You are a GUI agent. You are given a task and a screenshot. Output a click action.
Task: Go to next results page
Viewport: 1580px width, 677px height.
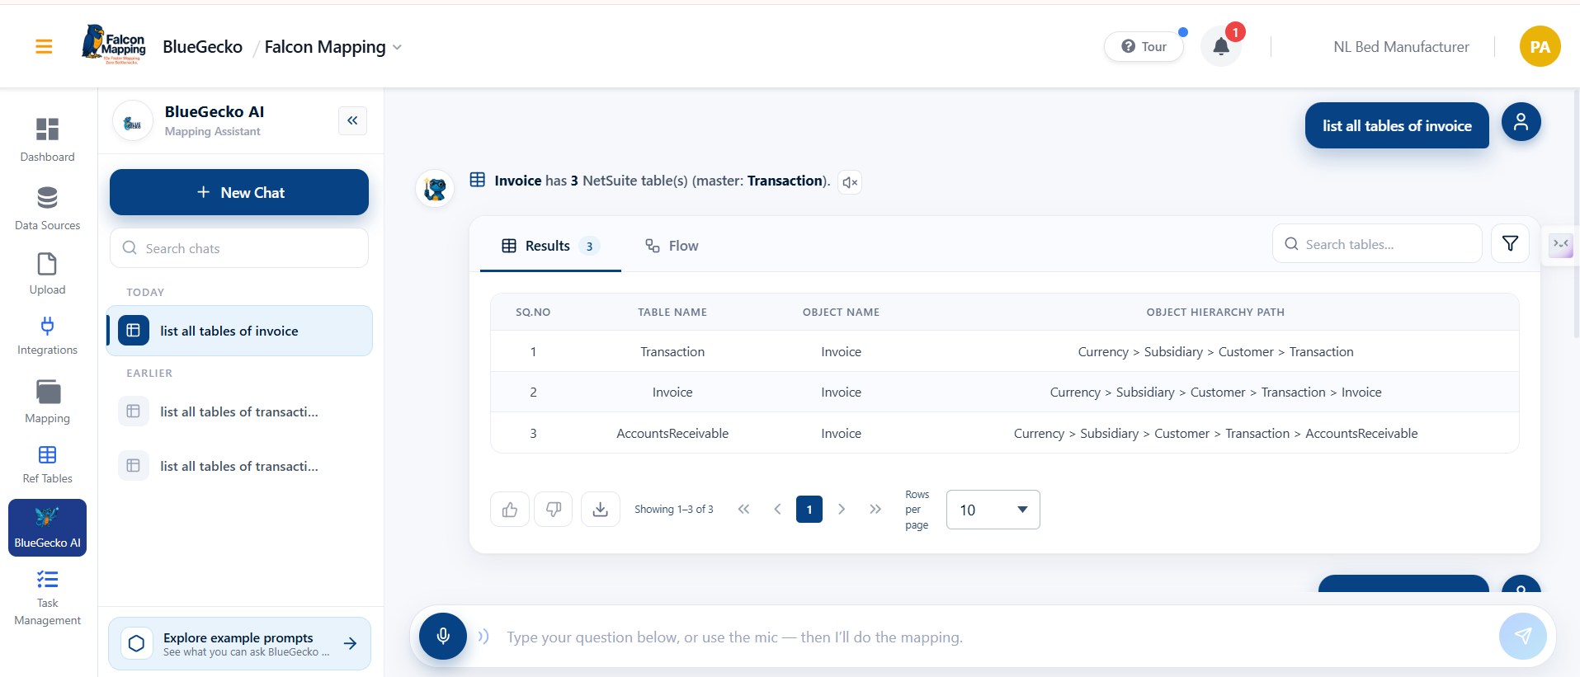click(x=842, y=510)
